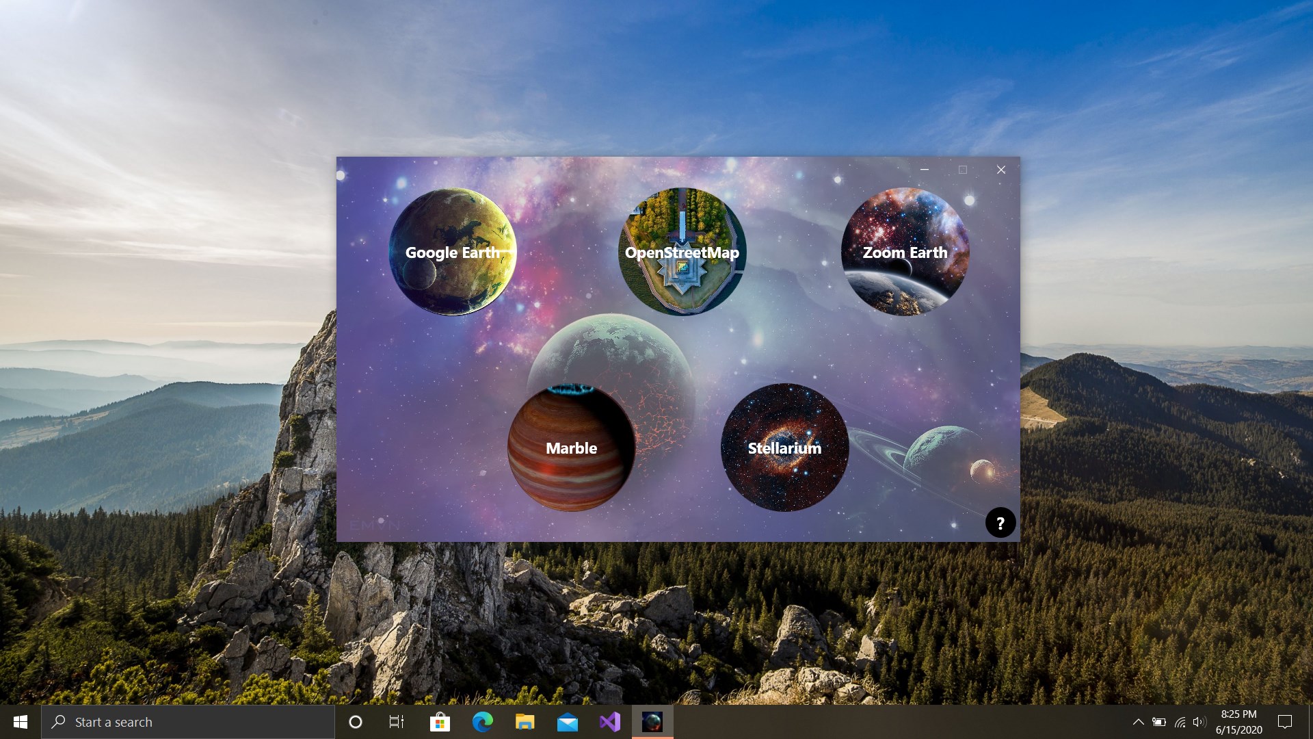Launch Marble
The width and height of the screenshot is (1313, 739).
click(x=571, y=448)
